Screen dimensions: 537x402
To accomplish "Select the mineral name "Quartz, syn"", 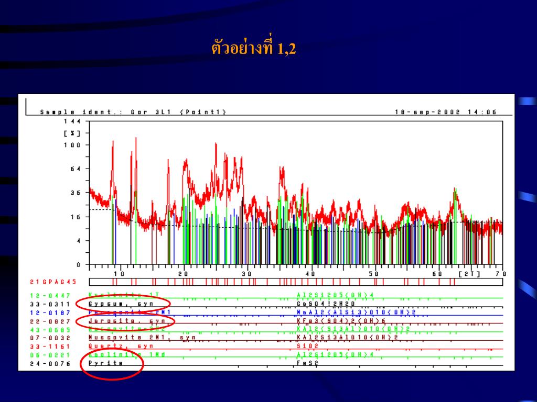I will click(121, 346).
